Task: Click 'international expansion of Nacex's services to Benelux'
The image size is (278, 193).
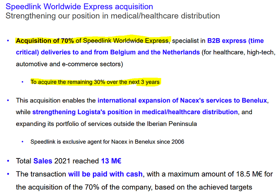Action: click(x=183, y=100)
